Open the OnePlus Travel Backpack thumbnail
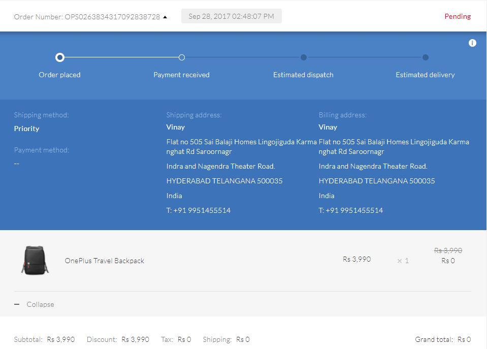 [x=35, y=261]
